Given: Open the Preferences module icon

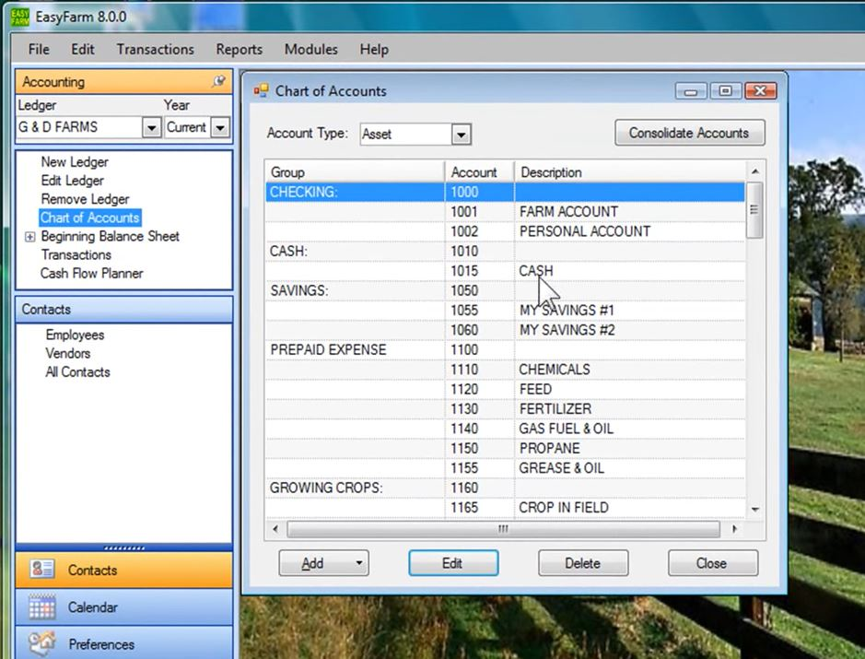Looking at the screenshot, I should click(x=42, y=643).
